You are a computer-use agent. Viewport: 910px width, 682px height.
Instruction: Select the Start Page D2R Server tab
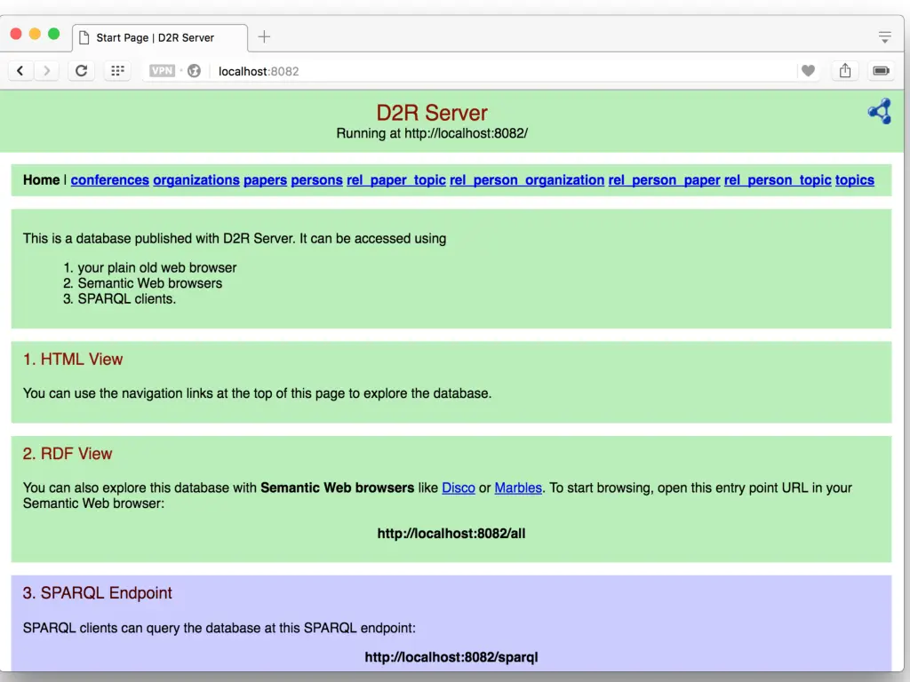[156, 37]
